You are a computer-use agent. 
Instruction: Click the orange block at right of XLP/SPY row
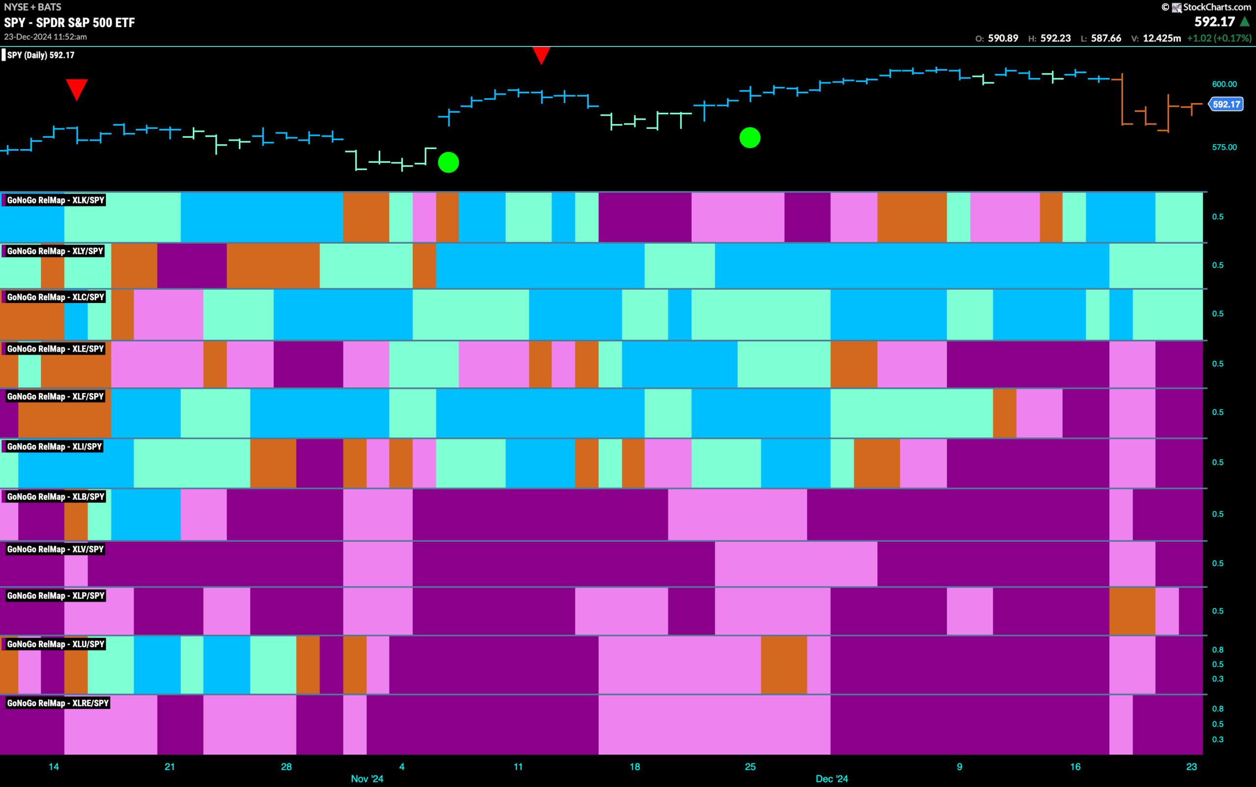[1132, 611]
